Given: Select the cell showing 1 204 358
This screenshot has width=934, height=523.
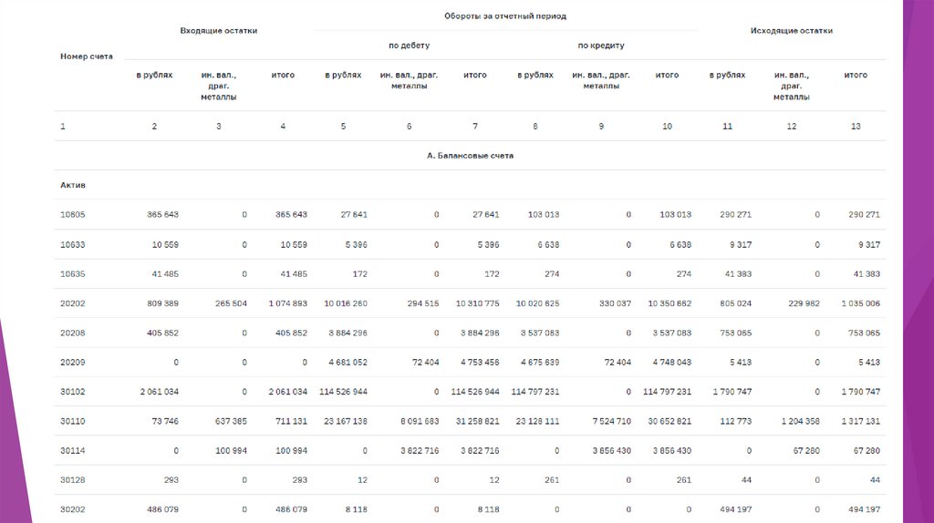Looking at the screenshot, I should [x=800, y=421].
